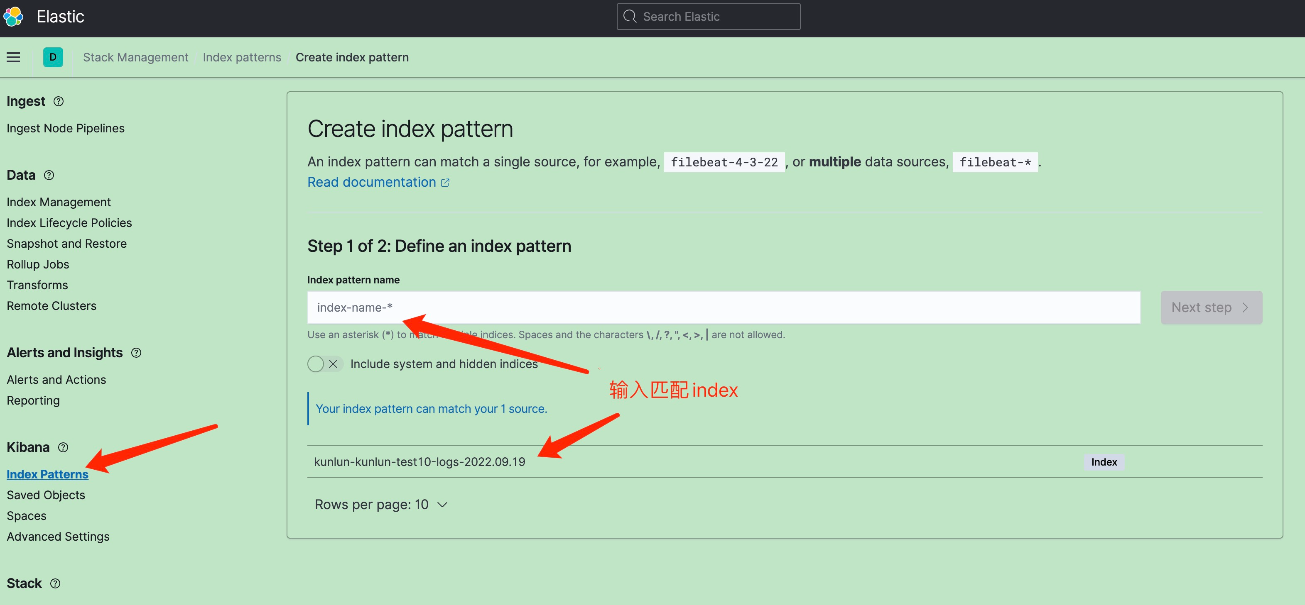Click the green D space avatar
This screenshot has width=1305, height=605.
coord(53,57)
